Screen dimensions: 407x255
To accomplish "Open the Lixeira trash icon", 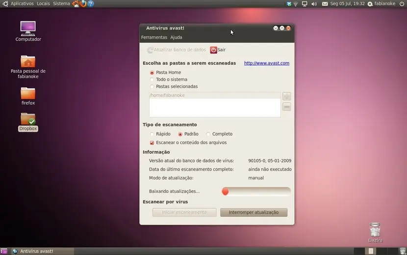I will point(375,232).
